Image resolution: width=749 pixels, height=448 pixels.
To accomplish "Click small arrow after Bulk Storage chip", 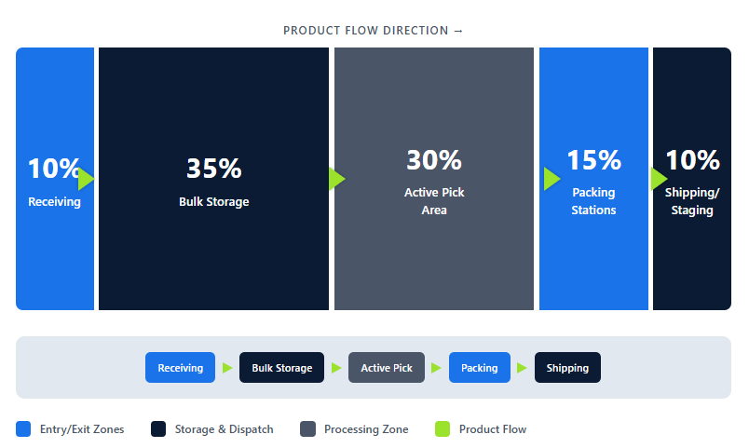I will [x=336, y=368].
